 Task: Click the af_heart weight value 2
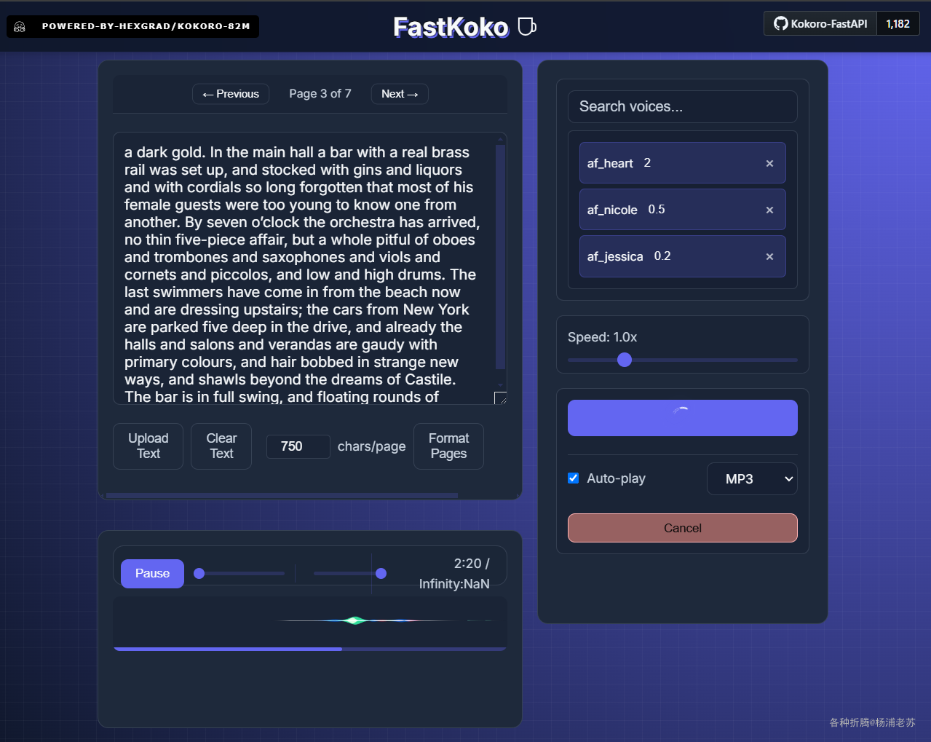647,163
